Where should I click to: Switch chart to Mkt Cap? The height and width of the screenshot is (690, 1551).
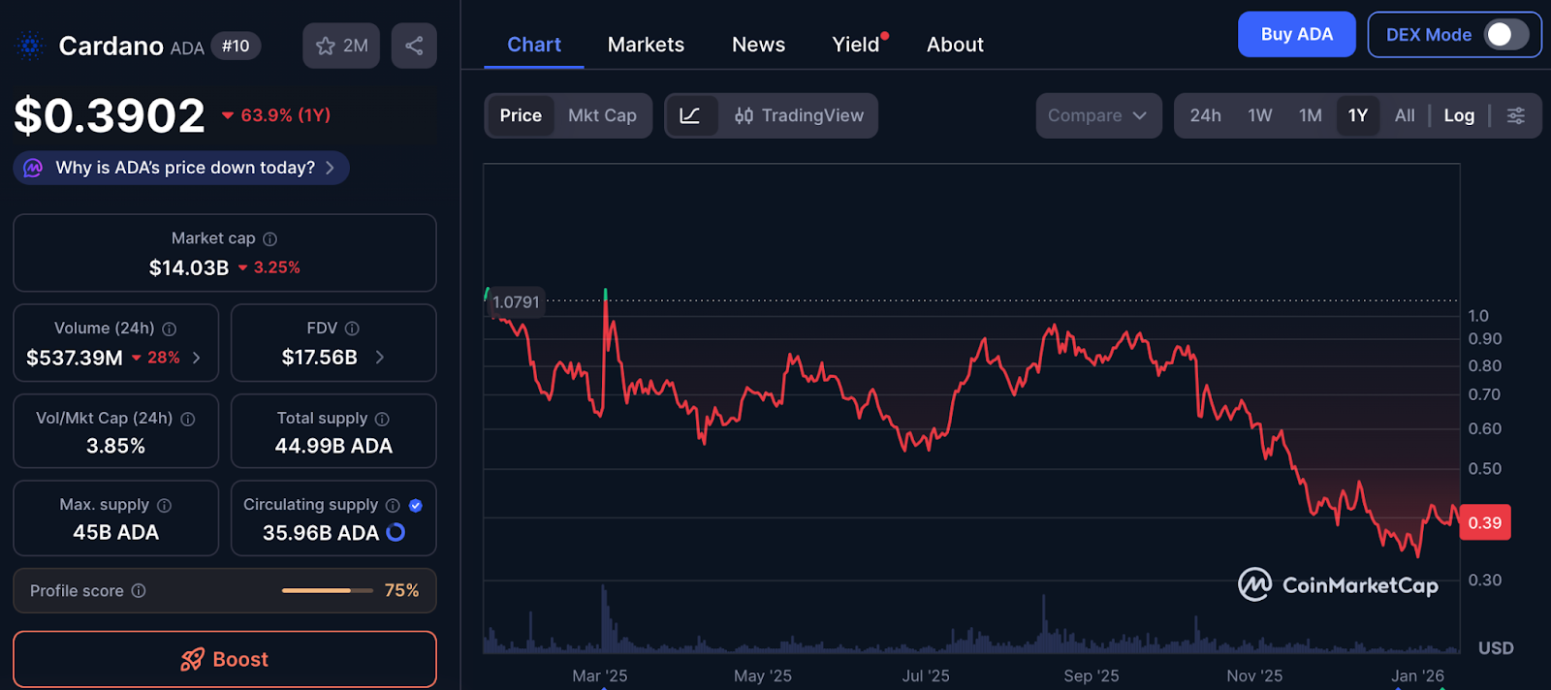(602, 115)
